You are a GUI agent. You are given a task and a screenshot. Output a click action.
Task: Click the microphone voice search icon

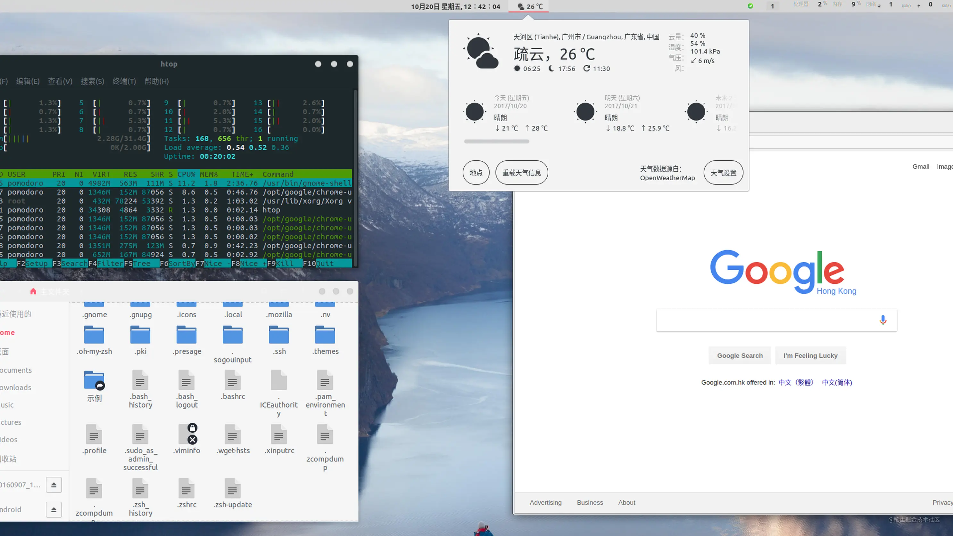[x=883, y=320]
